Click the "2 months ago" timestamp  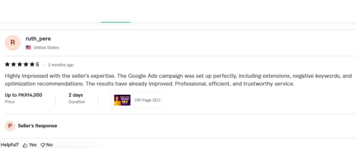pyautogui.click(x=61, y=65)
